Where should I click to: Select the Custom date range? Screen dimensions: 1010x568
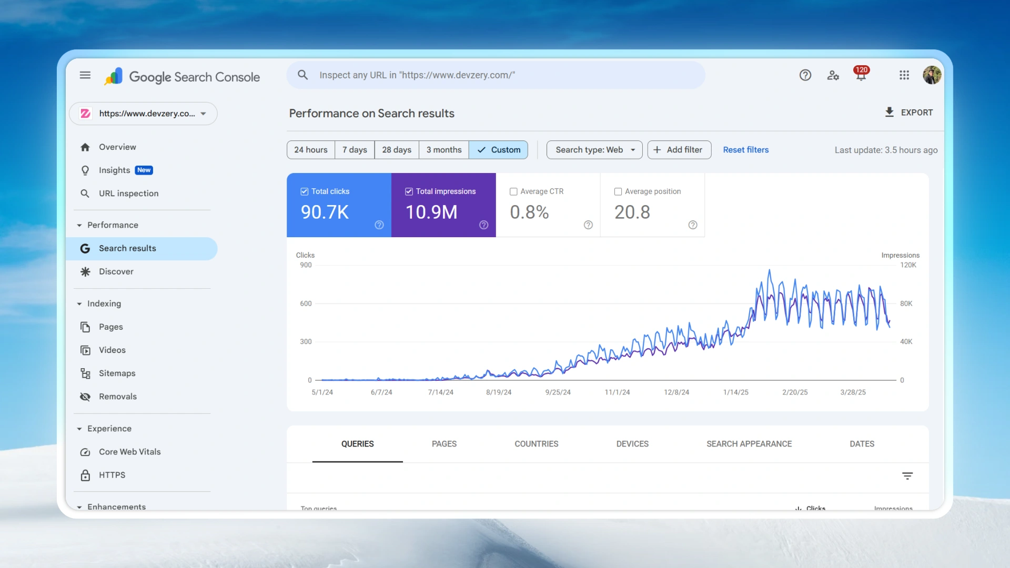click(x=499, y=150)
